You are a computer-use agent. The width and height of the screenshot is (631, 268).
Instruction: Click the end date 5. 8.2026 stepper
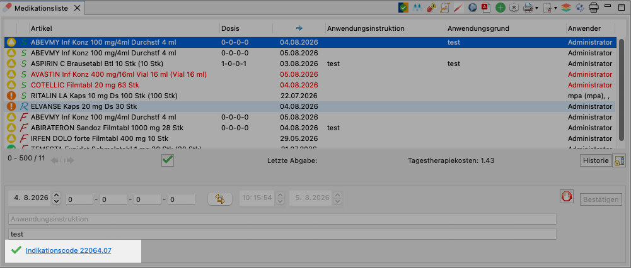[x=338, y=198]
